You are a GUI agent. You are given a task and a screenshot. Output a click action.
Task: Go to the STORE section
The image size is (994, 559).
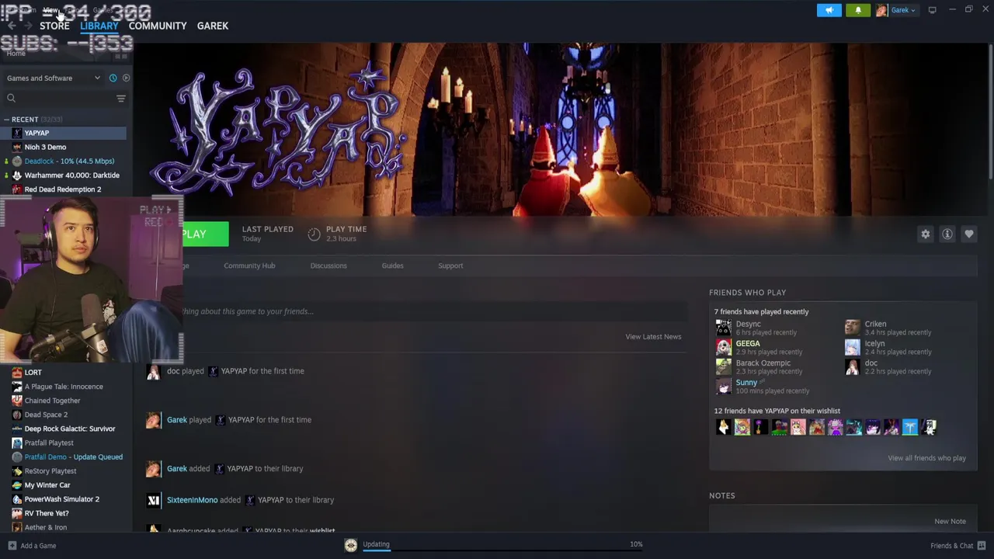pyautogui.click(x=54, y=26)
